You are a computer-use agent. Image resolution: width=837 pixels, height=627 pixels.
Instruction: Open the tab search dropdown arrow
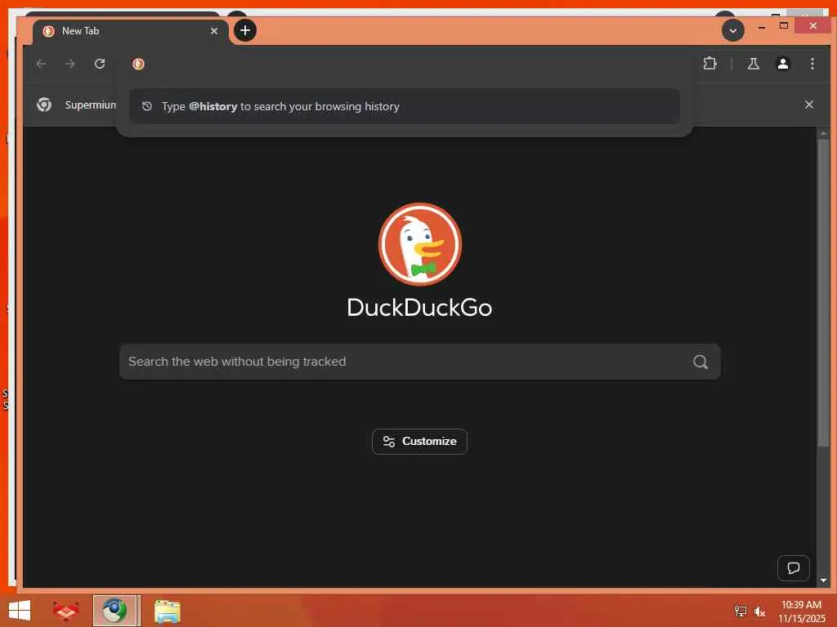tap(733, 30)
